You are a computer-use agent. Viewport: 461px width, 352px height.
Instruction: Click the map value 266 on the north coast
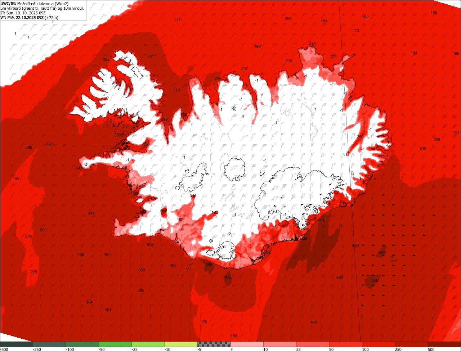point(218,78)
